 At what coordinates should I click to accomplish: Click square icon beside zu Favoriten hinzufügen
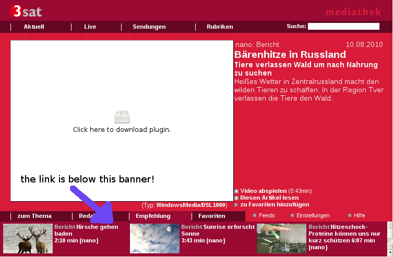(x=236, y=205)
